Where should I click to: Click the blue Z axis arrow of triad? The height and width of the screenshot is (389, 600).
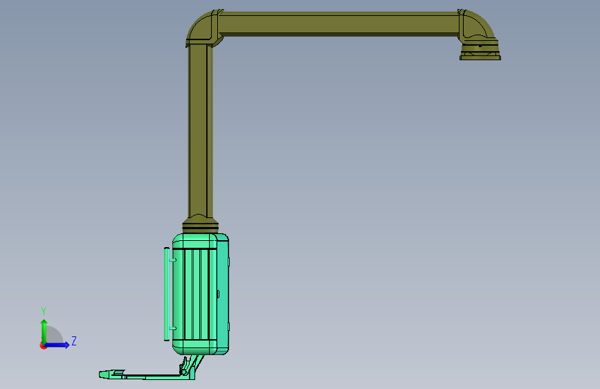57,345
